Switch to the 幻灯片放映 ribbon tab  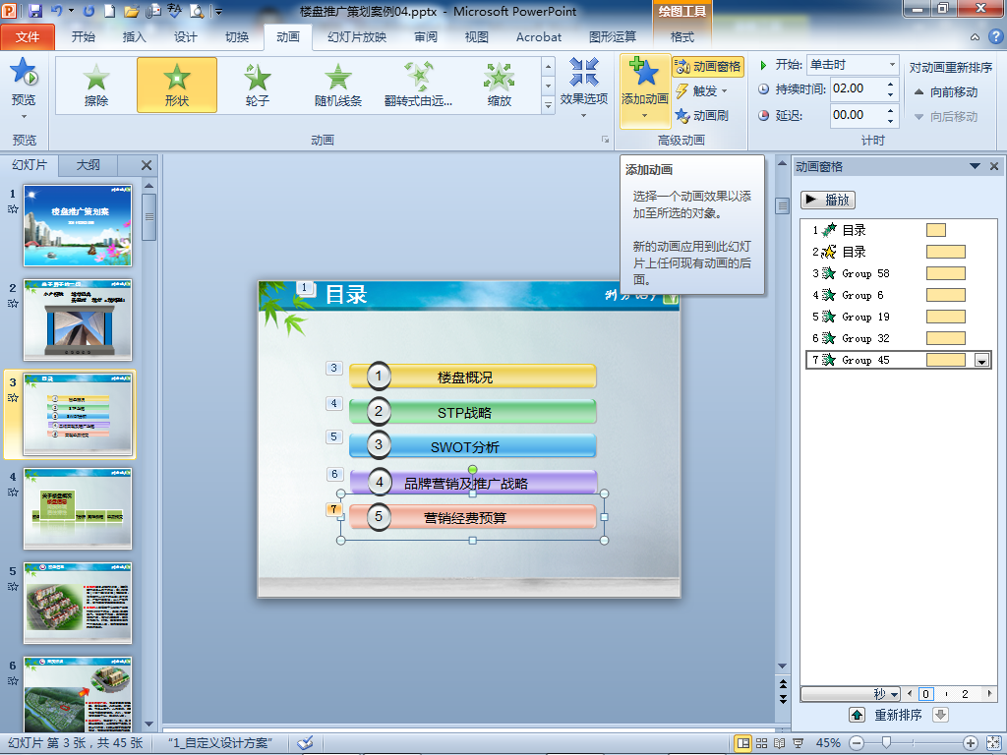coord(357,37)
